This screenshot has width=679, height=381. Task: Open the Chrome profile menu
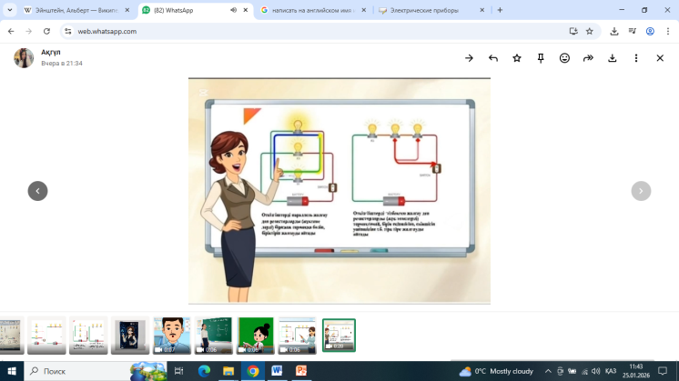[650, 31]
